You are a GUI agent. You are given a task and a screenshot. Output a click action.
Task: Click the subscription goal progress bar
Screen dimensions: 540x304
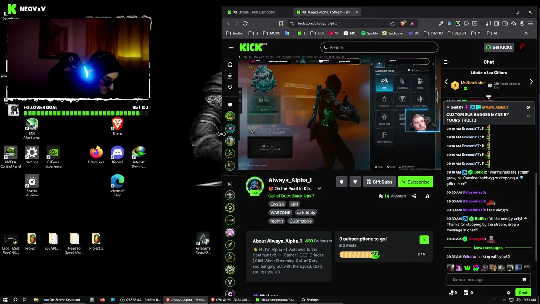click(359, 254)
